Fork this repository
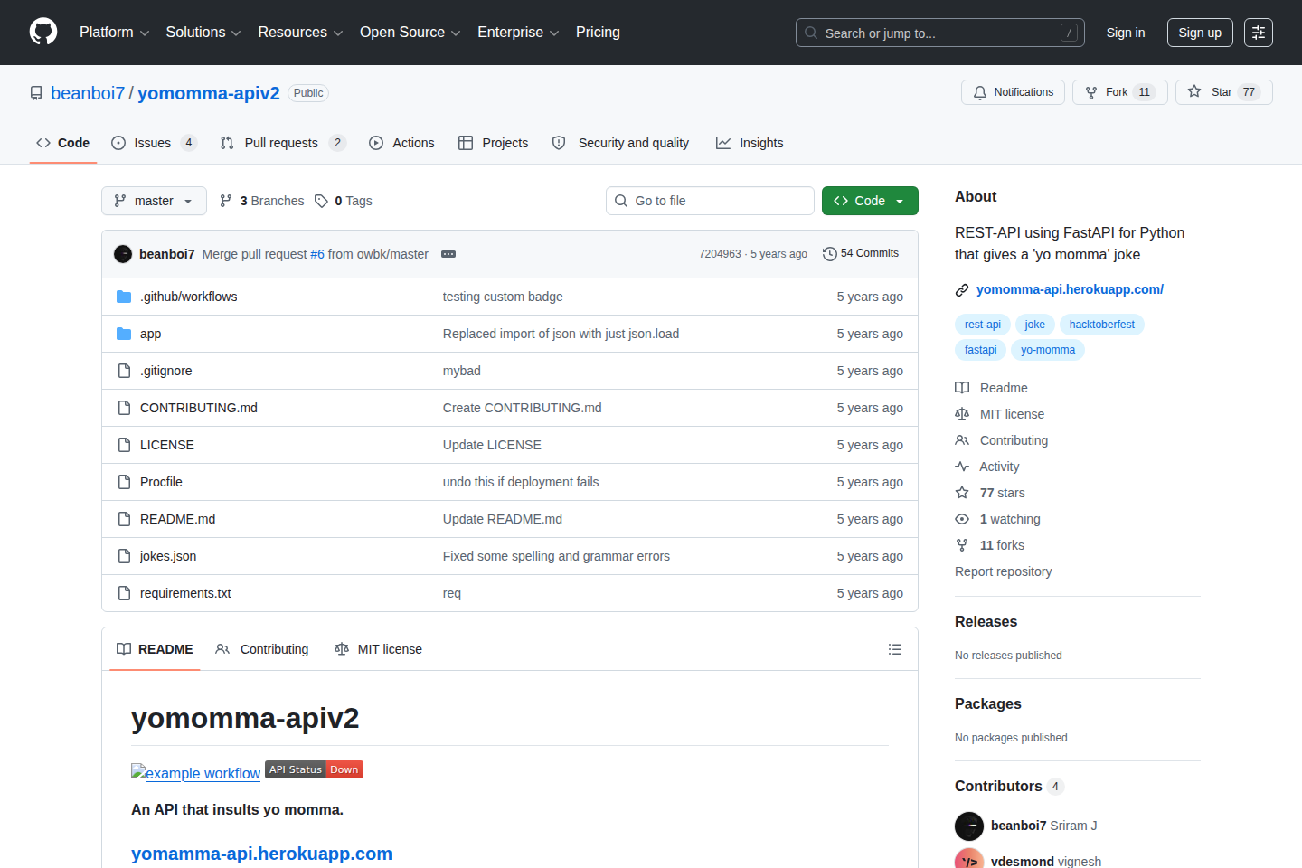Screen dimensions: 1302x868 (x=1118, y=92)
